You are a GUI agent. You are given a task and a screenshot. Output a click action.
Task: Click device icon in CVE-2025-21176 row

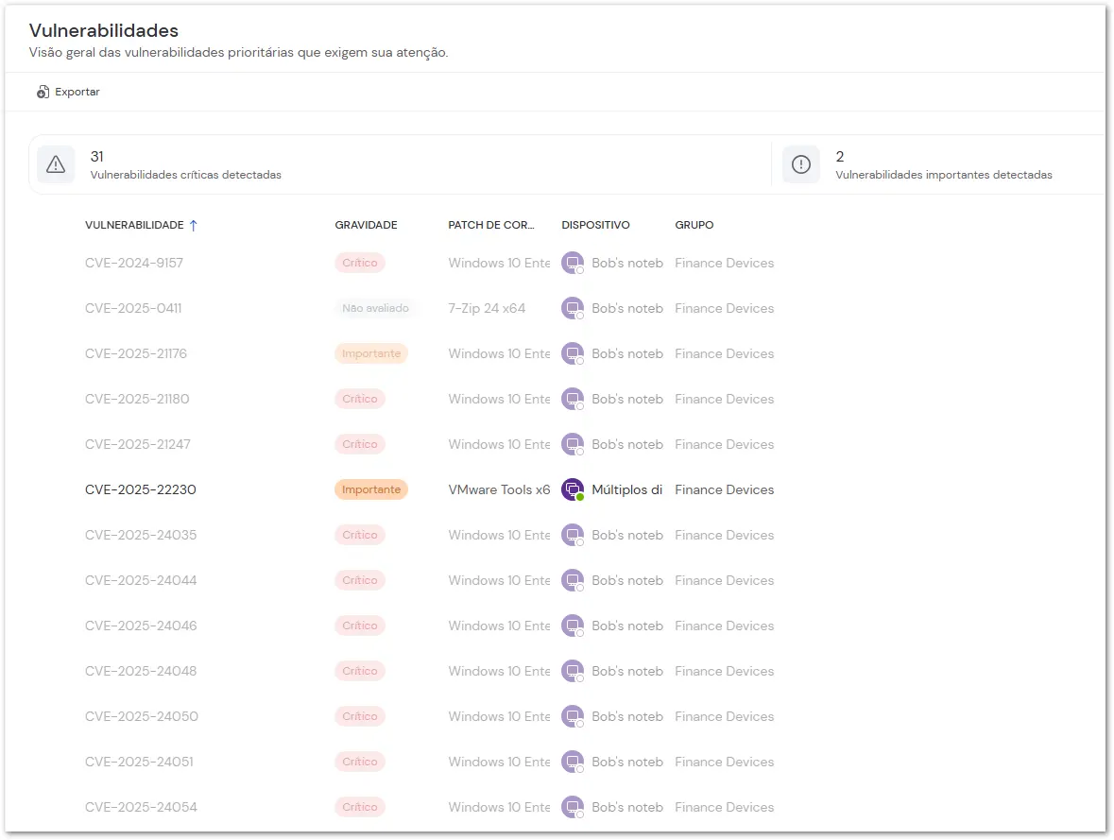point(573,354)
